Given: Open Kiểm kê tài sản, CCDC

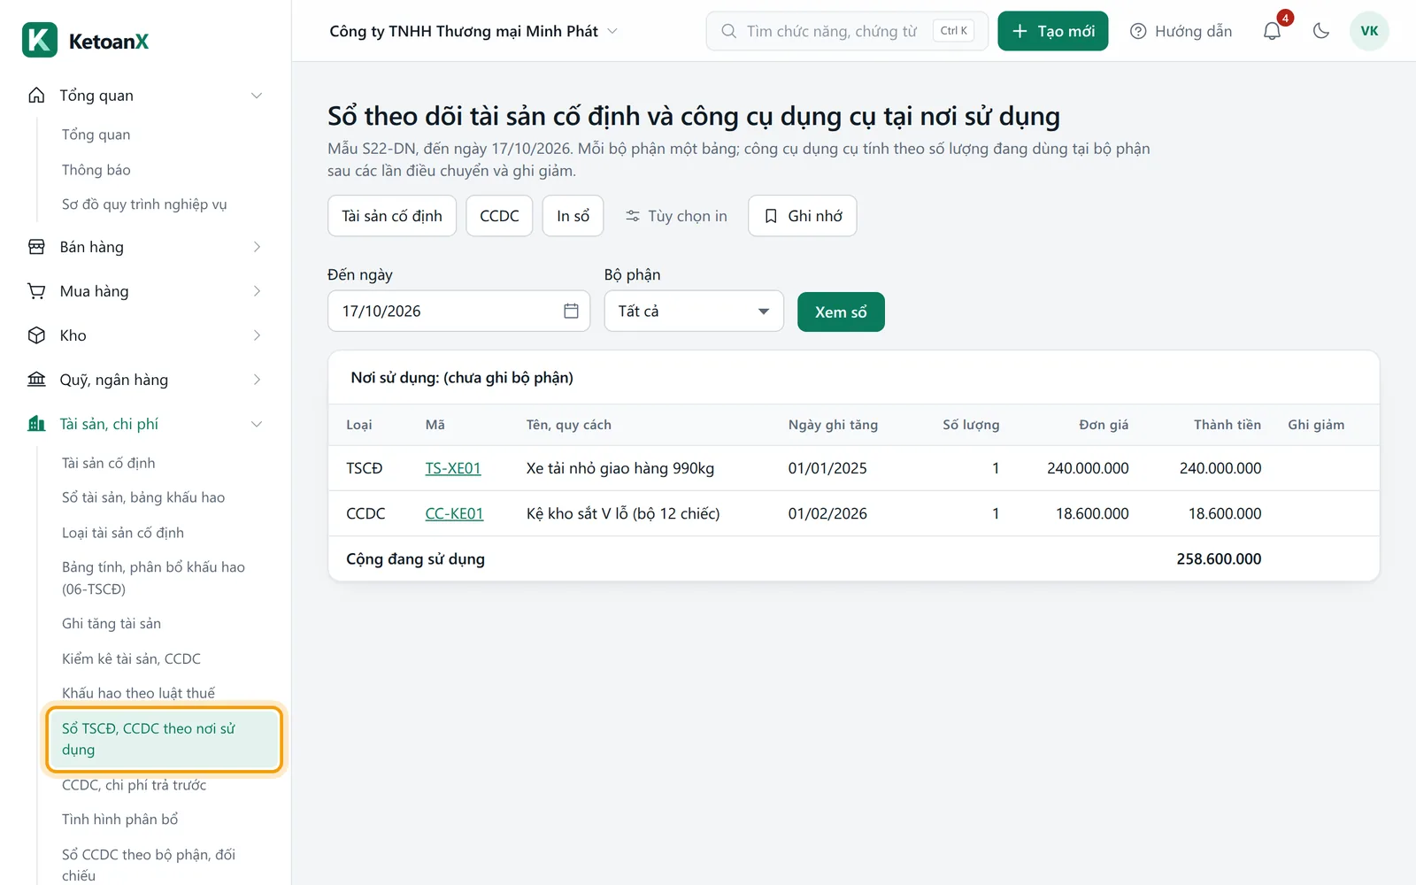Looking at the screenshot, I should [131, 658].
